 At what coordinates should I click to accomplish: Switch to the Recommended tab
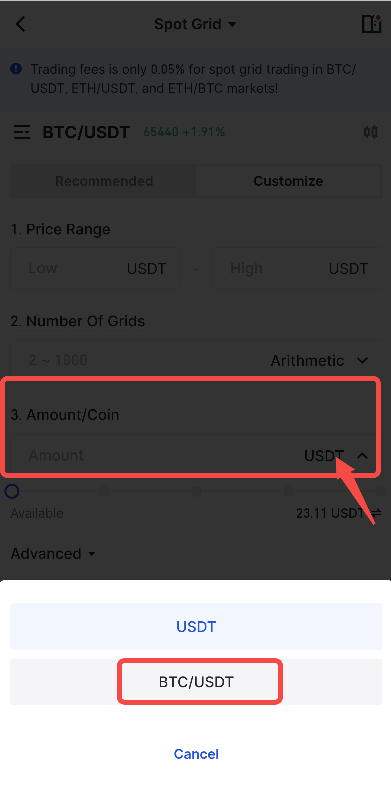[104, 181]
